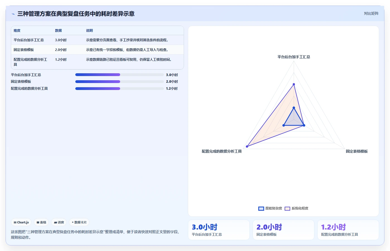The image size is (390, 251).
Task: Click the inner blue radar point on the top axis
Action: (x=294, y=108)
